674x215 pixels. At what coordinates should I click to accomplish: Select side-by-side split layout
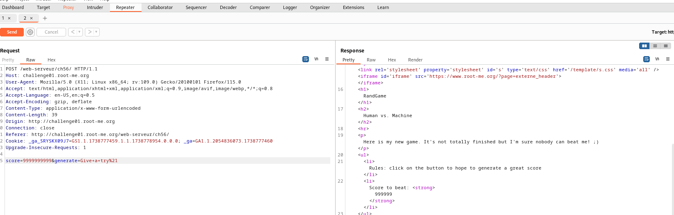(x=644, y=46)
